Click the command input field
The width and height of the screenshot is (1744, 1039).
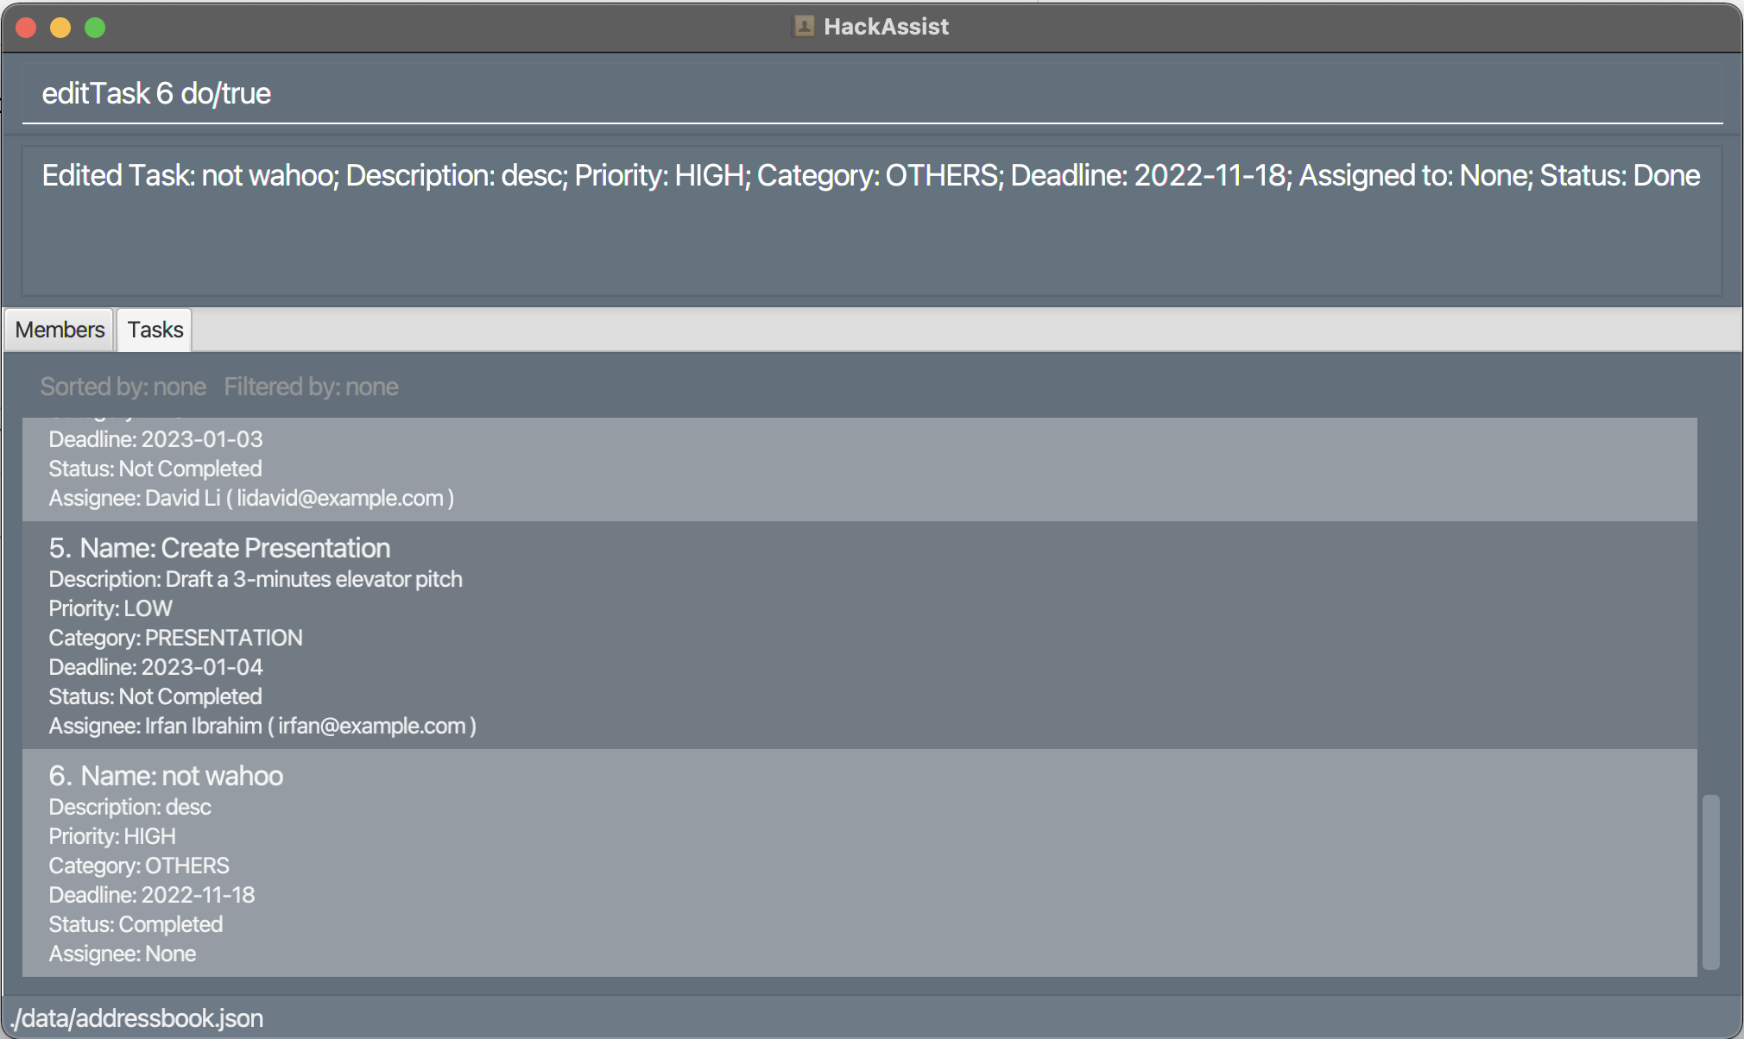(872, 93)
